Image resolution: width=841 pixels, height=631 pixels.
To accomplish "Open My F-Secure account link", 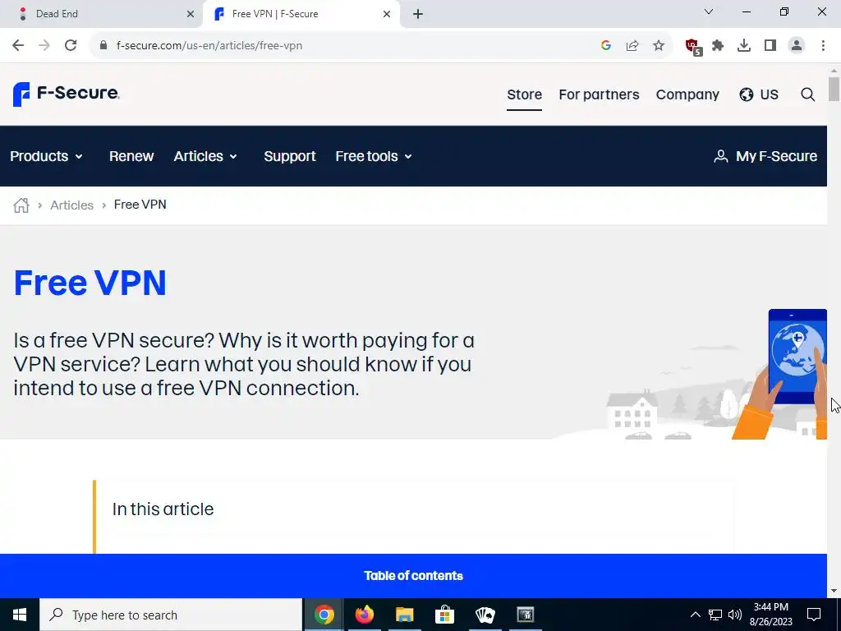I will [x=765, y=156].
